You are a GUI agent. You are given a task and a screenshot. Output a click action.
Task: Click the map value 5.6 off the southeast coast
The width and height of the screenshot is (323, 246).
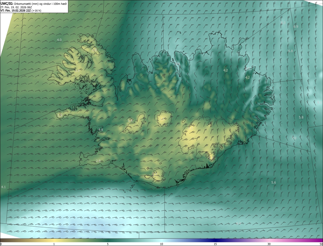point(274,182)
